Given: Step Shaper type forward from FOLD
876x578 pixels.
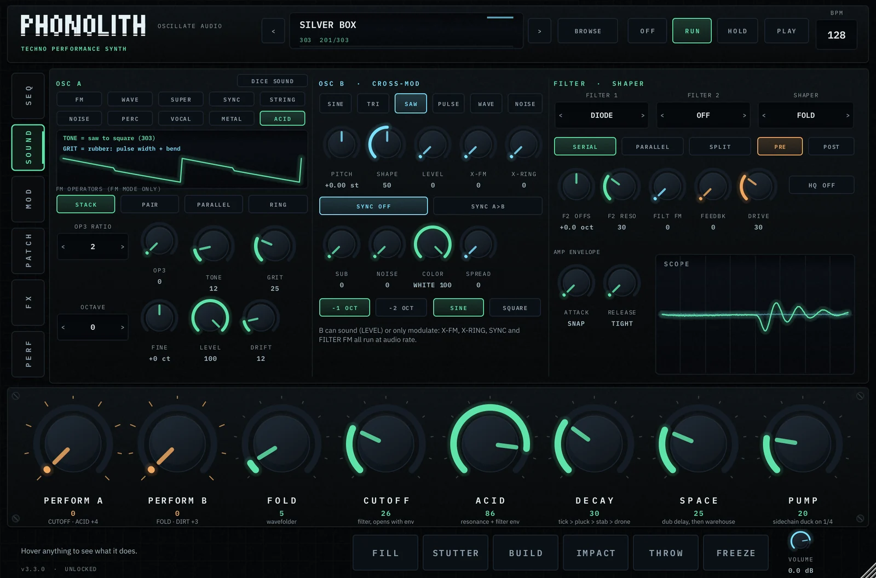Looking at the screenshot, I should click(848, 115).
